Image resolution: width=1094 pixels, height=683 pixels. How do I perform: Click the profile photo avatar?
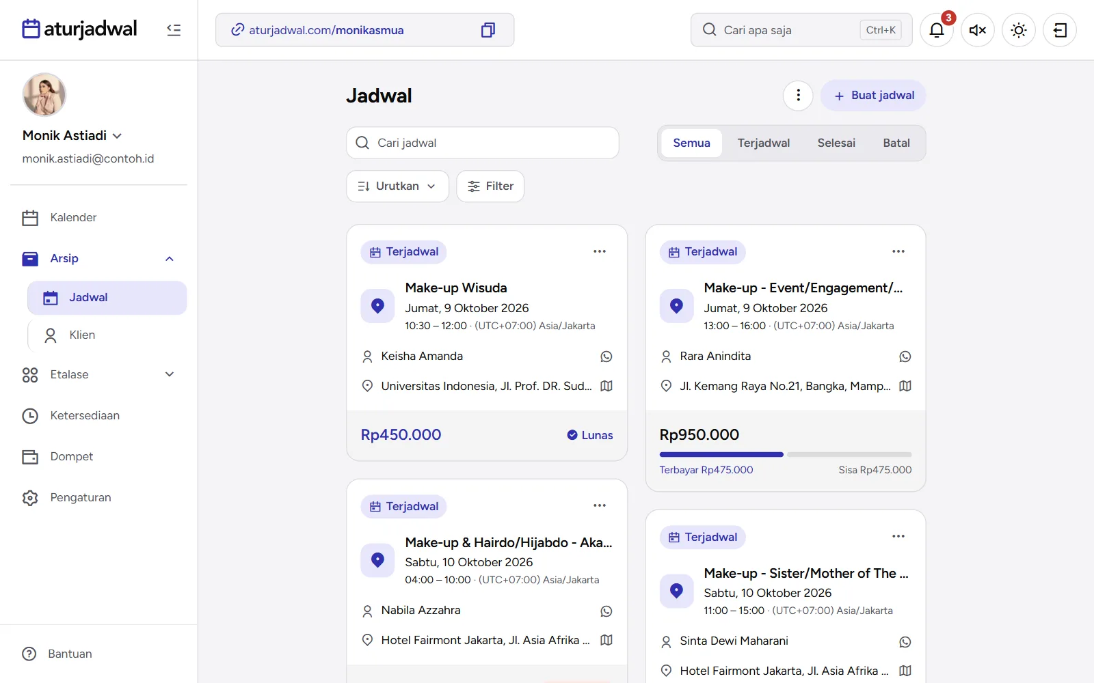pyautogui.click(x=44, y=95)
